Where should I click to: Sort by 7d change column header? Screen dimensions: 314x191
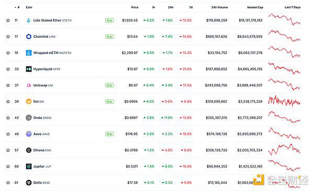click(x=191, y=7)
